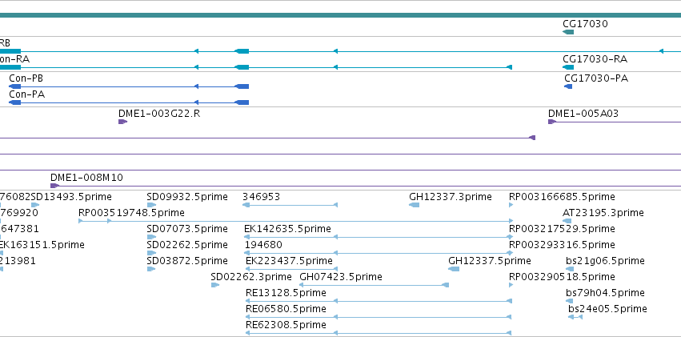
Task: Select the CG17030 gene label
Action: pos(585,24)
